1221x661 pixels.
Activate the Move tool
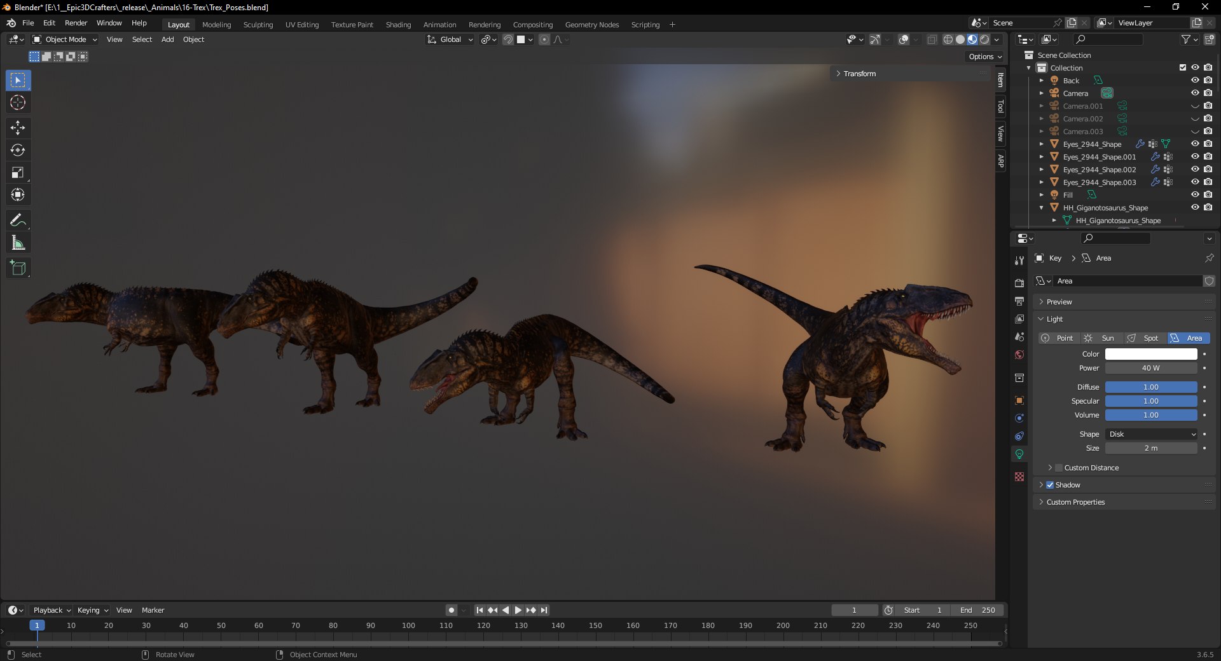18,128
